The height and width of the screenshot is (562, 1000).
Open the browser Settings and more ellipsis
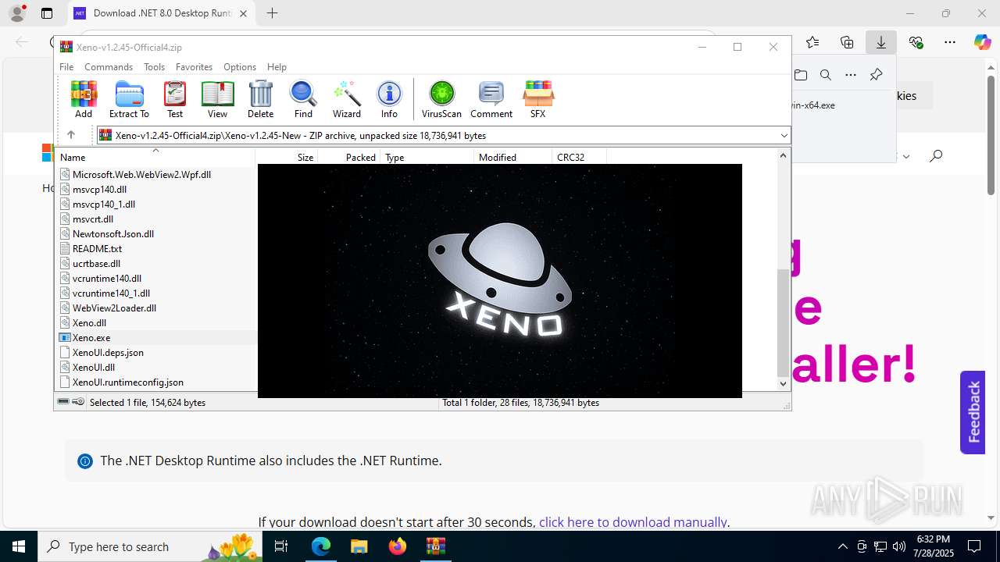(x=949, y=42)
